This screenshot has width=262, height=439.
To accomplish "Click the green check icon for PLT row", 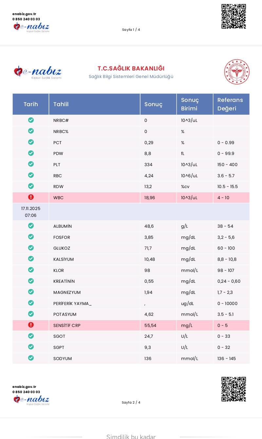I will coord(31,164).
